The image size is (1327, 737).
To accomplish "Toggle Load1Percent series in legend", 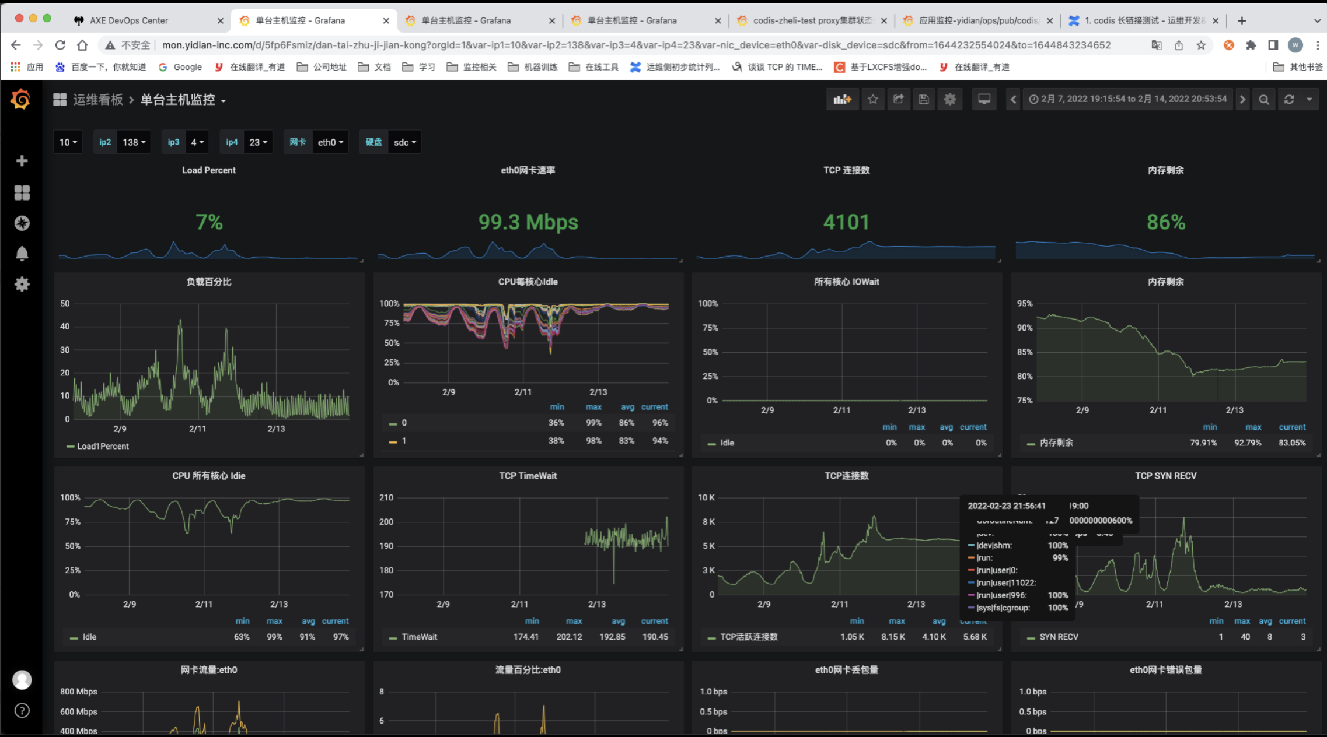I will [x=103, y=446].
